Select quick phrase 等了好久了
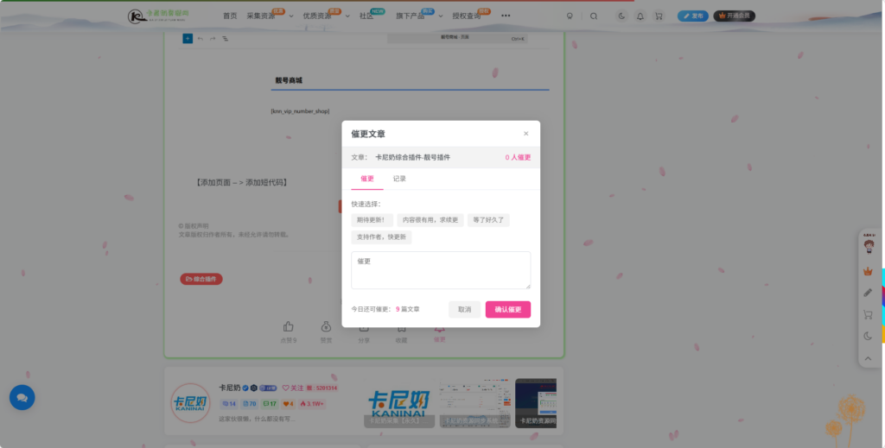The image size is (885, 448). tap(488, 220)
